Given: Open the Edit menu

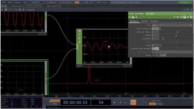Looking at the screenshot, I should click(x=10, y=2).
